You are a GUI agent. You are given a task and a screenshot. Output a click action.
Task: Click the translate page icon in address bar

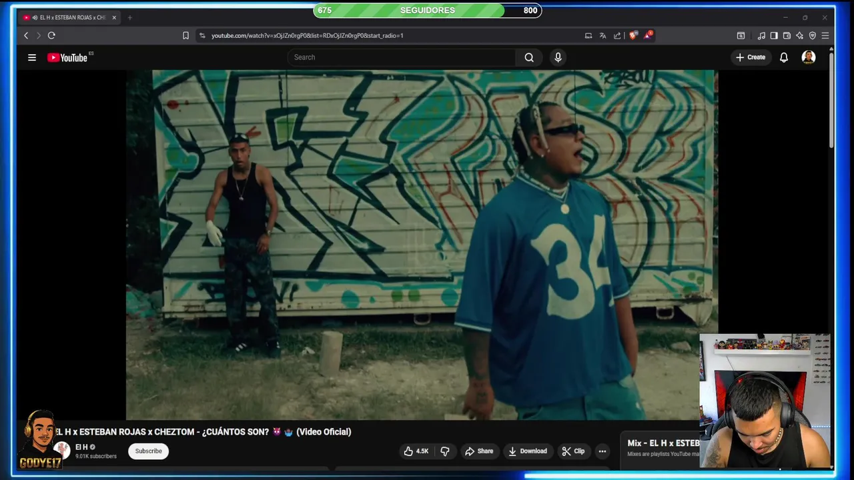[602, 35]
